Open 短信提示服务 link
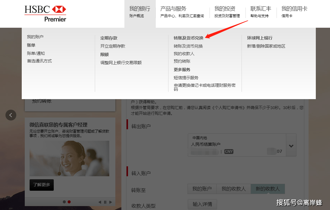This screenshot has width=330, height=210. pos(186,78)
